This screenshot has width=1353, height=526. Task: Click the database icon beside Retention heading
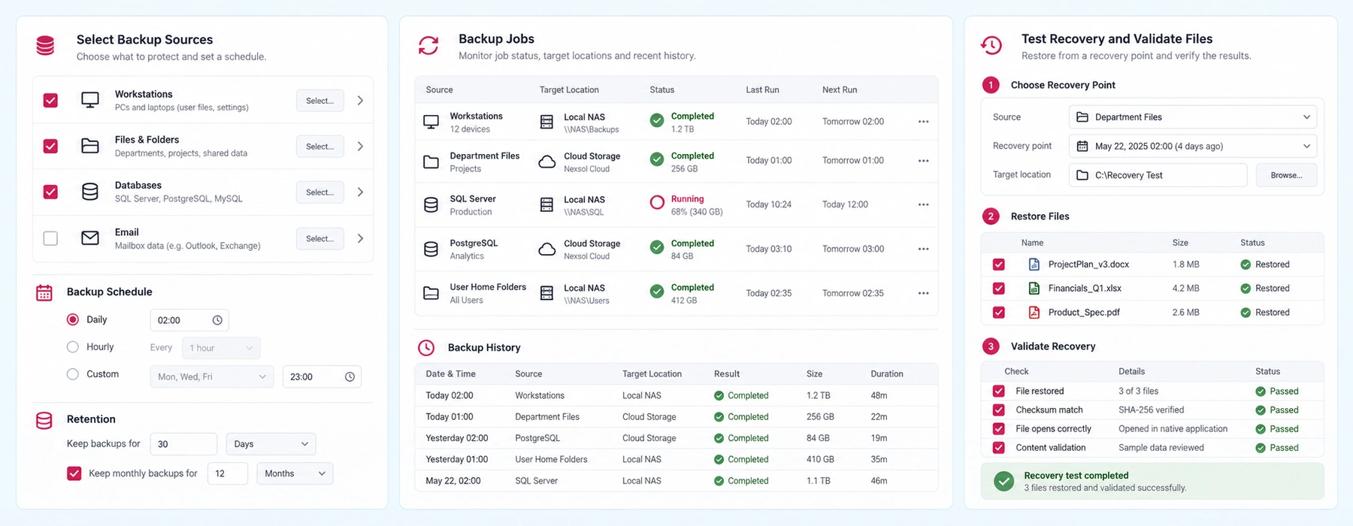coord(44,420)
